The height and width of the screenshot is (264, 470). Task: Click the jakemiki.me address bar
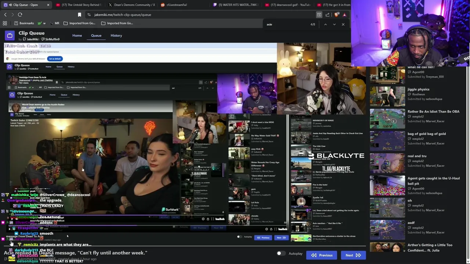pyautogui.click(x=202, y=15)
